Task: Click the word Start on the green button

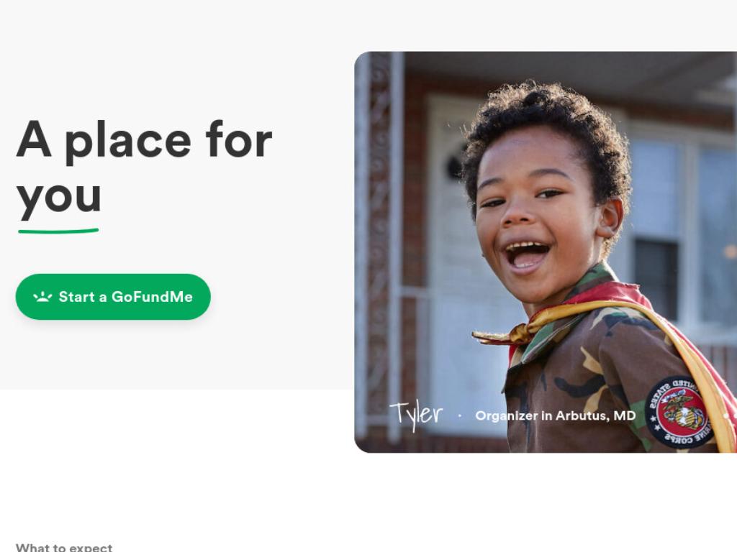Action: point(76,297)
